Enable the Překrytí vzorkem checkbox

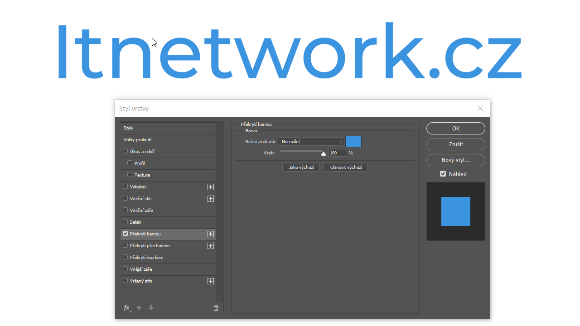click(x=126, y=257)
